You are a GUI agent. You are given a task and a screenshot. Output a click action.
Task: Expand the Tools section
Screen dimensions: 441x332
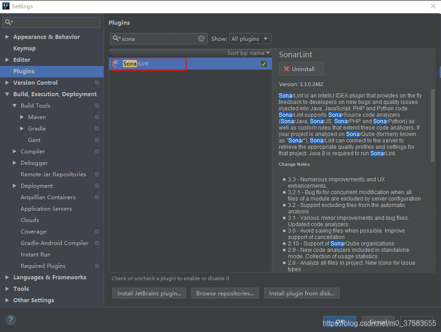(7, 289)
